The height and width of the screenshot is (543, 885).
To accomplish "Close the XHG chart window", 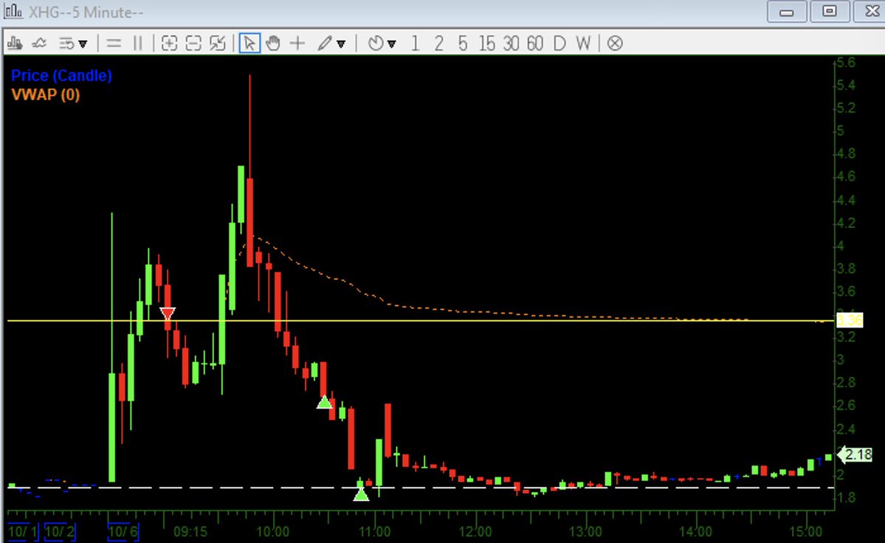I will tap(871, 11).
